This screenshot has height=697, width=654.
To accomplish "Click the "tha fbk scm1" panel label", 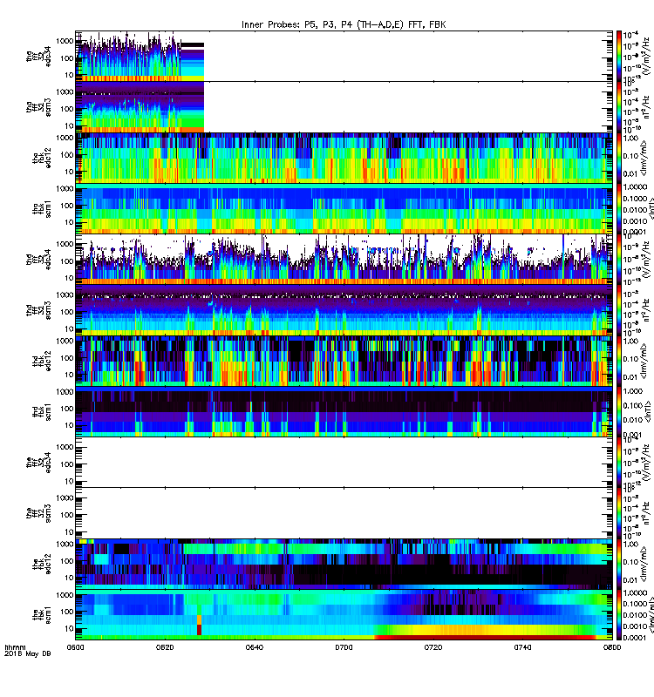I will (42, 208).
